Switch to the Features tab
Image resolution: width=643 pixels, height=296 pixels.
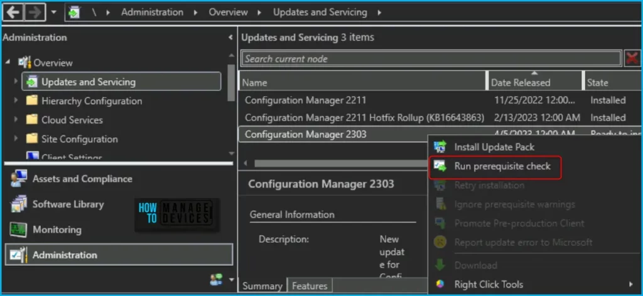pyautogui.click(x=310, y=286)
